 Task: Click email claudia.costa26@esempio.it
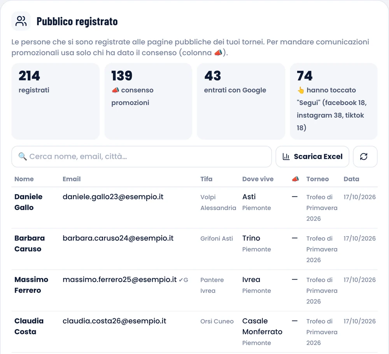tap(114, 321)
